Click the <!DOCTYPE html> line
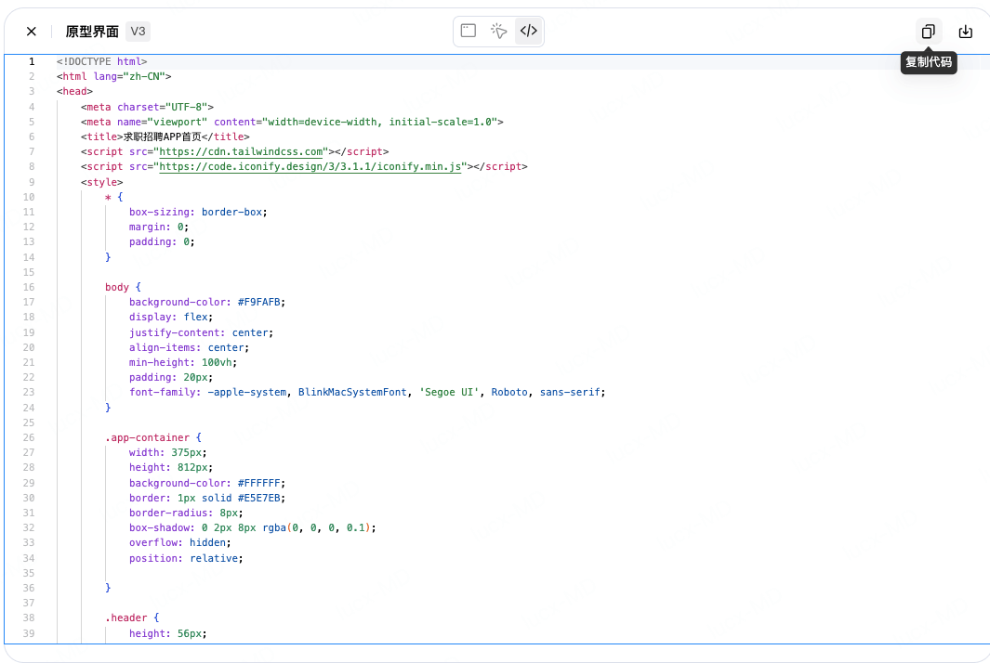Image resolution: width=990 pixels, height=663 pixels. pyautogui.click(x=101, y=62)
